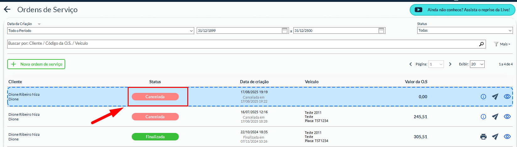517x147 pixels.
Task: Click the search magnifier icon
Action: [x=481, y=44]
